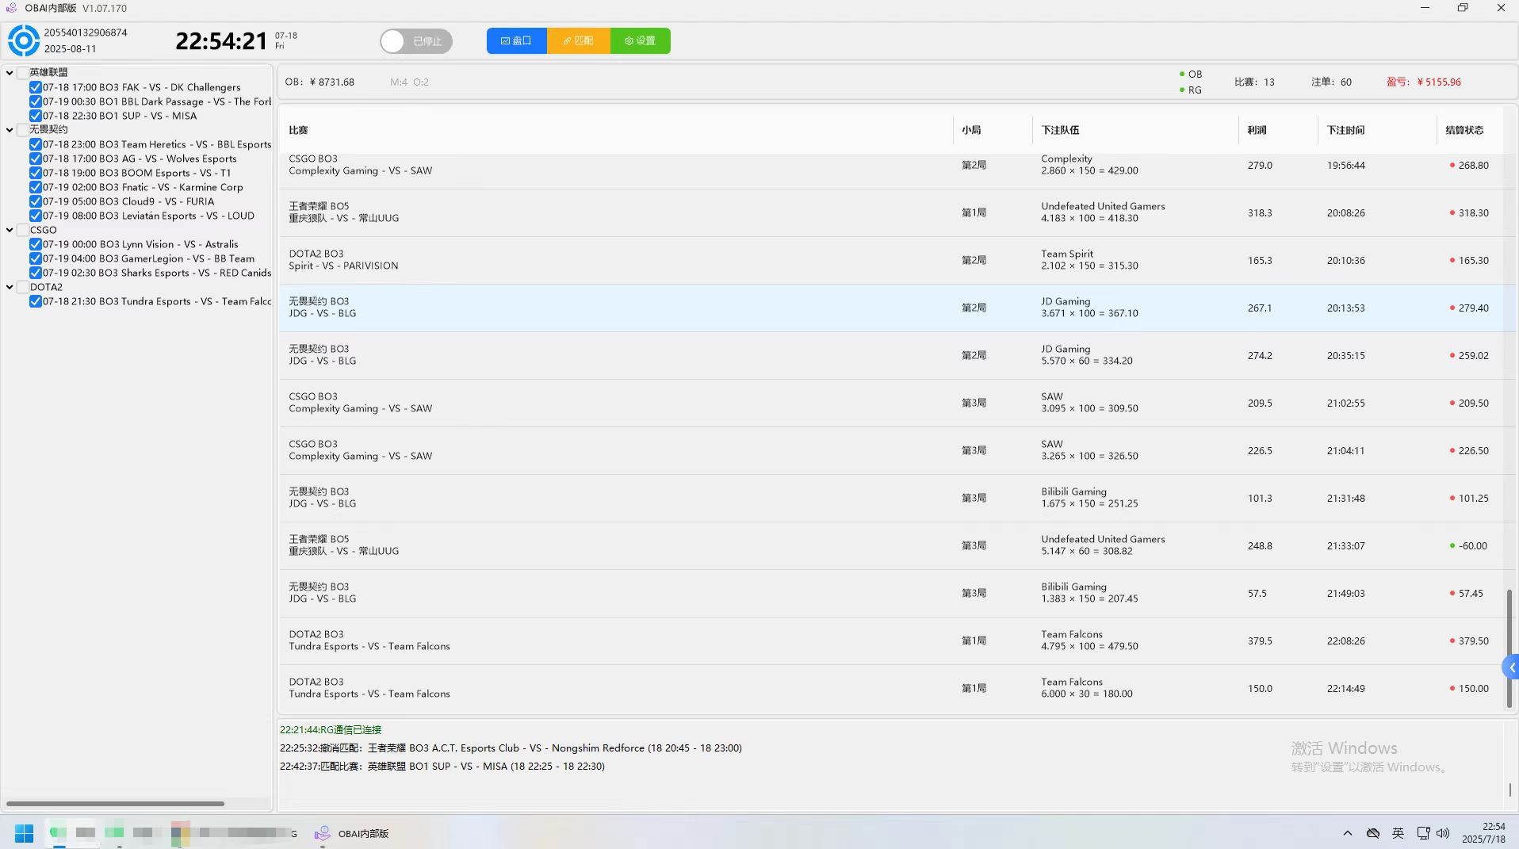Click the OBAI内部版 taskbar app icon

(322, 833)
